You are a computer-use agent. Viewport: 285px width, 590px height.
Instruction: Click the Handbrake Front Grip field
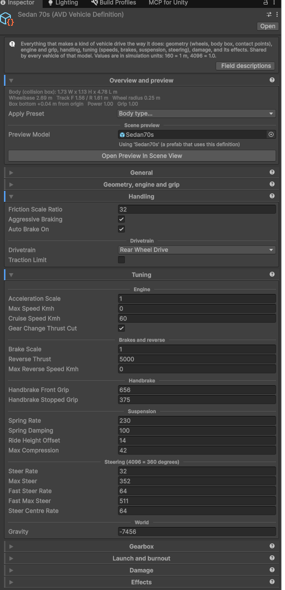point(197,390)
